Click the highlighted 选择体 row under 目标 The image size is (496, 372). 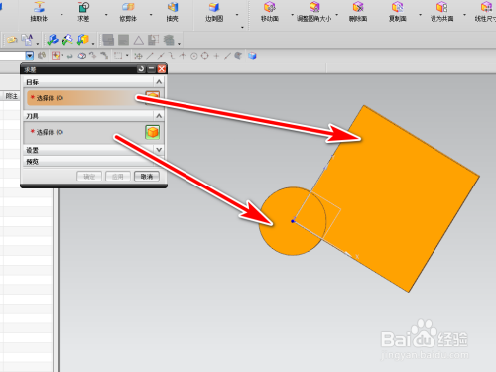click(x=86, y=98)
